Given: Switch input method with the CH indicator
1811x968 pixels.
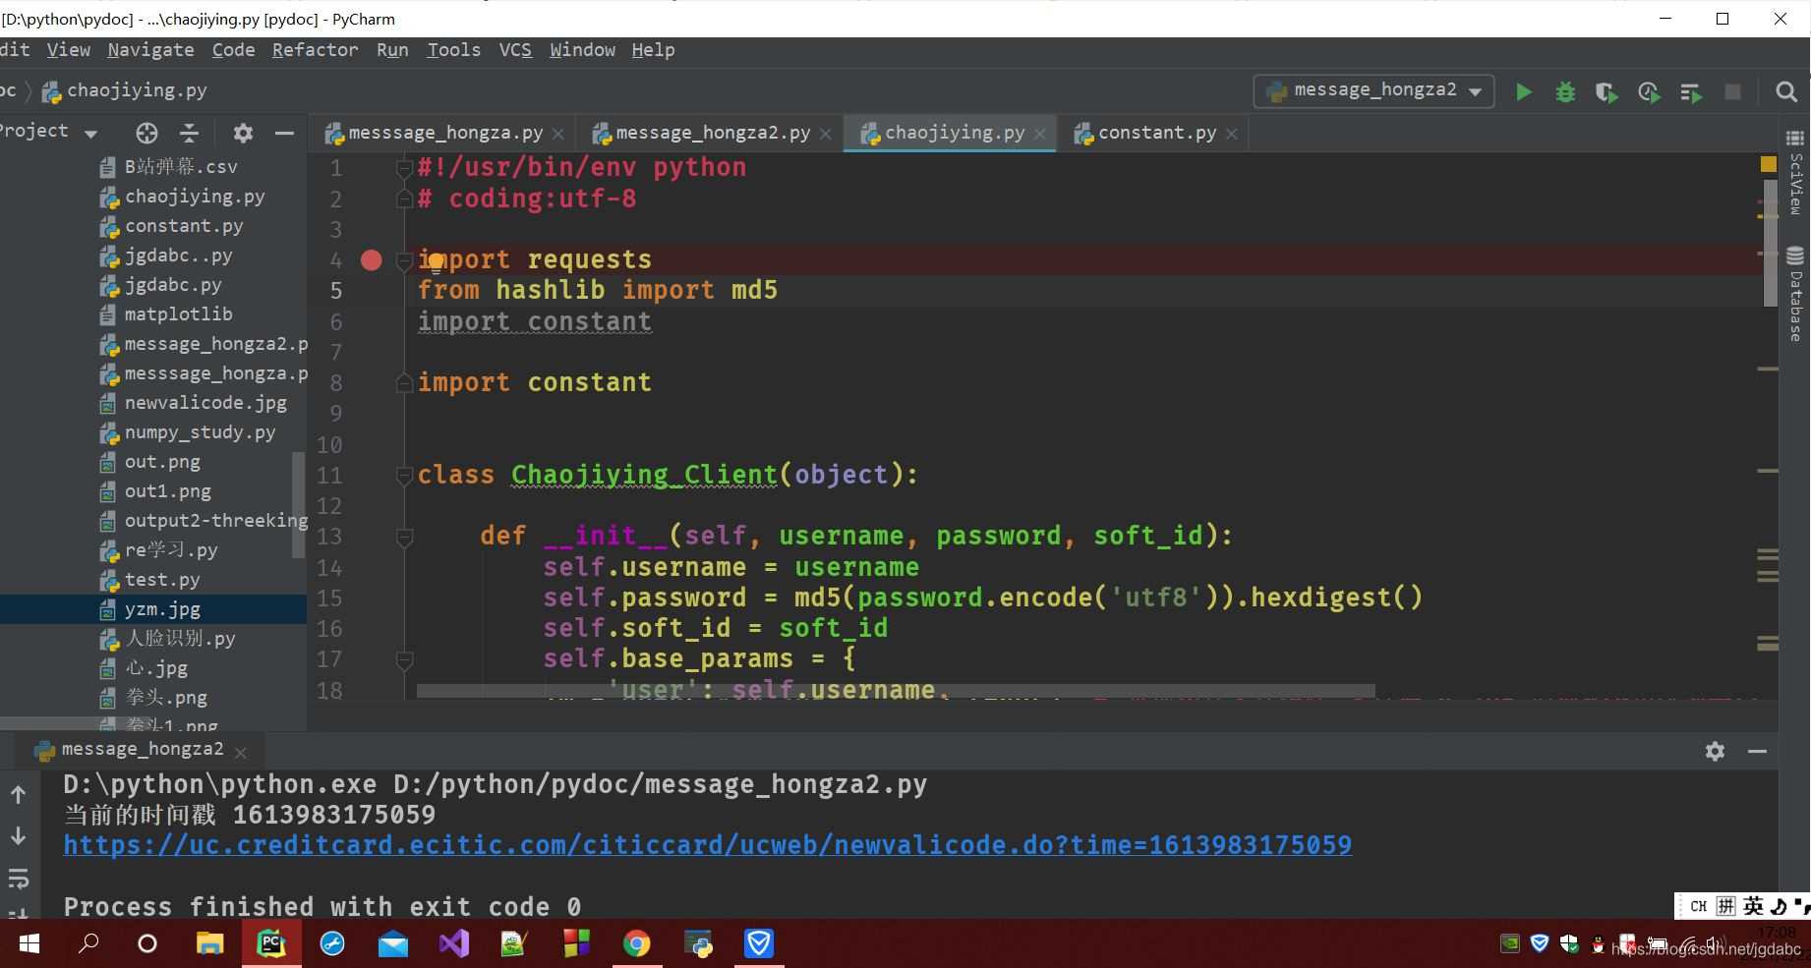Looking at the screenshot, I should click(1698, 905).
